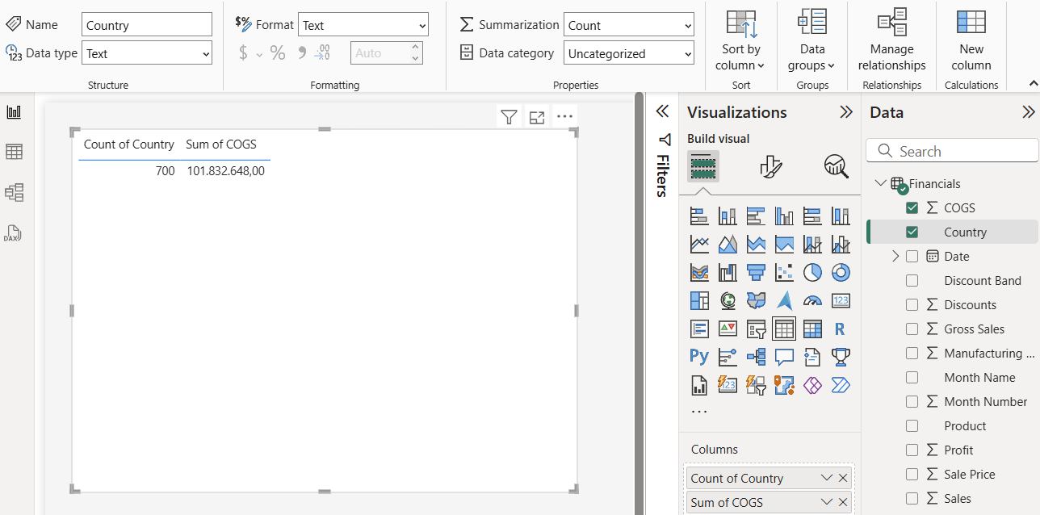Check the Sale Price field checkbox
The width and height of the screenshot is (1040, 515).
click(x=912, y=474)
